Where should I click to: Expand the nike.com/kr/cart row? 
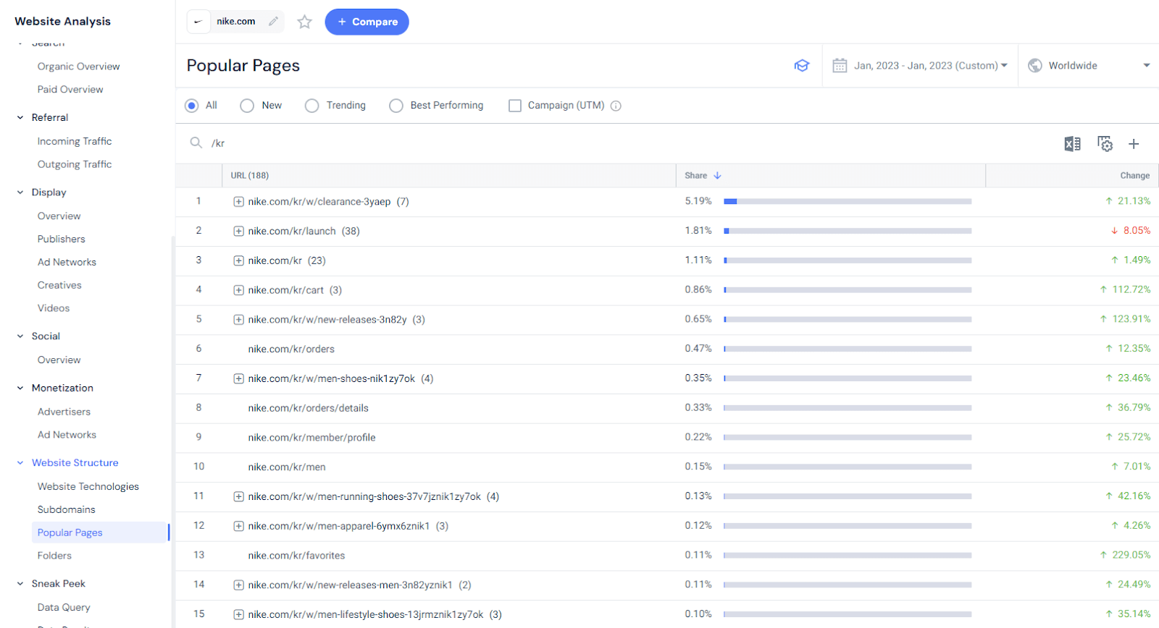238,290
